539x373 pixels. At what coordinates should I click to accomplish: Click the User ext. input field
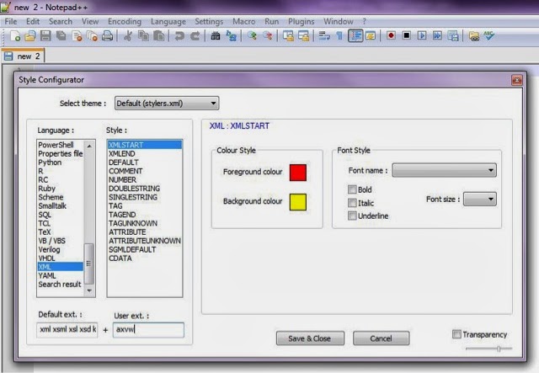pos(148,329)
